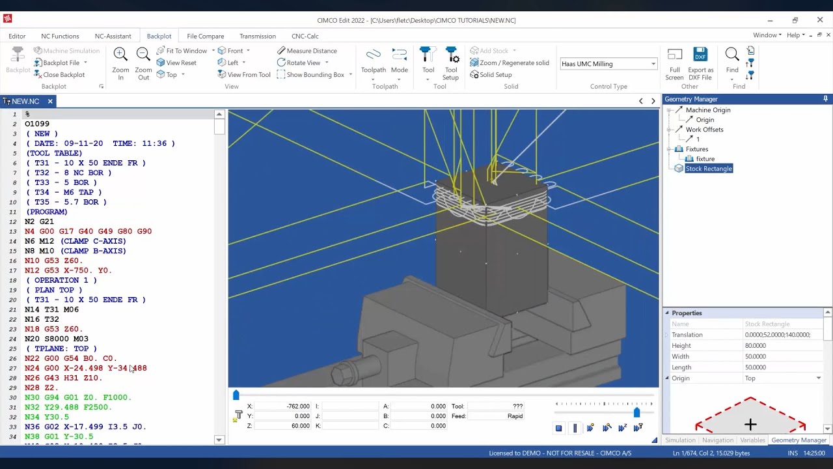
Task: Click Zoom / Regenerate solid
Action: pyautogui.click(x=510, y=63)
